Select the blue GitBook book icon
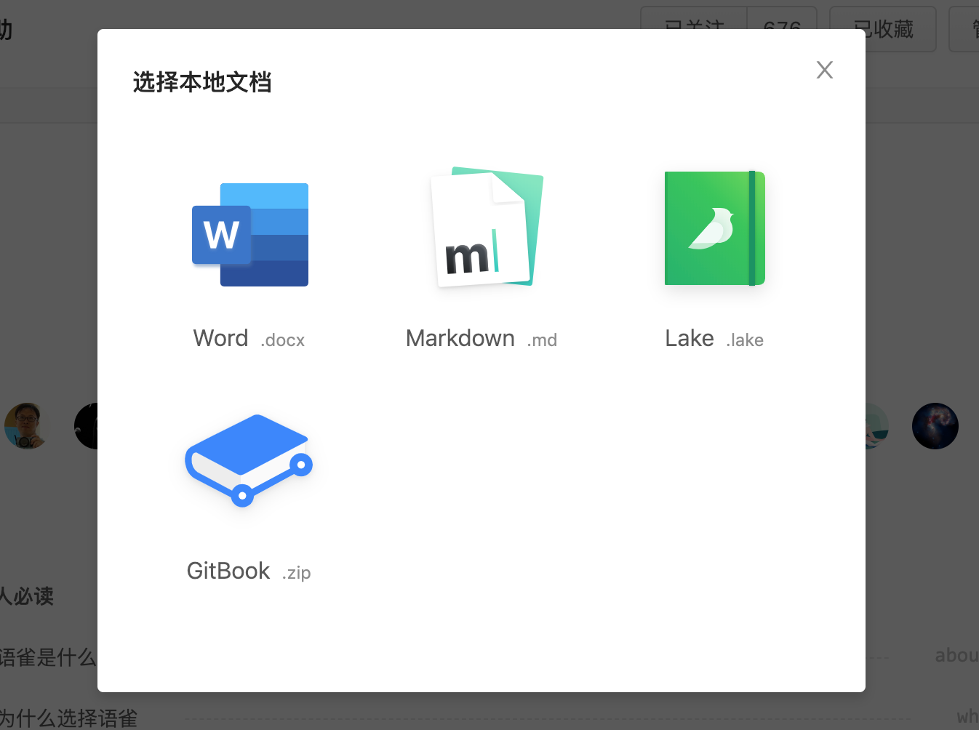 click(x=249, y=460)
